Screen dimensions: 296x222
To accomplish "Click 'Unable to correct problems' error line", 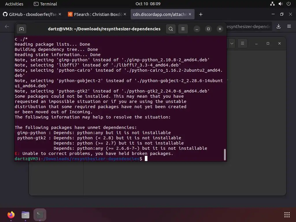I will 94,153.
